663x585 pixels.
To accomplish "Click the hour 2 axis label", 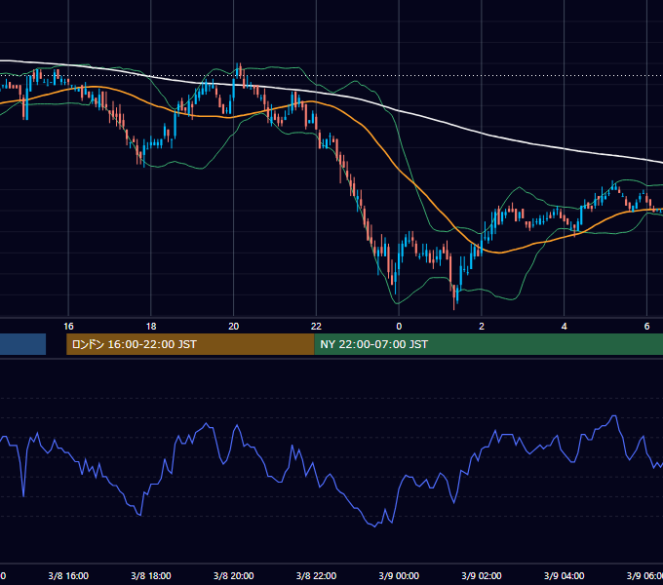I will tap(482, 327).
